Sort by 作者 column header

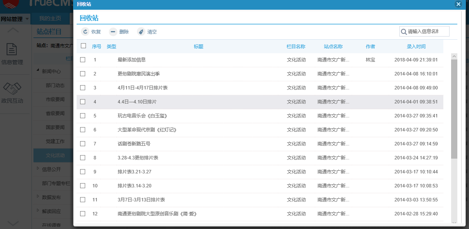tap(371, 46)
